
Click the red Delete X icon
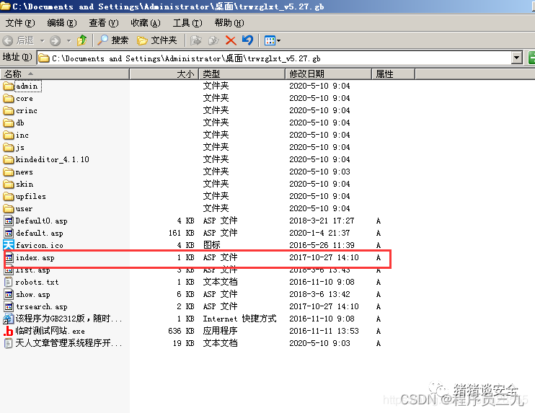click(x=231, y=40)
